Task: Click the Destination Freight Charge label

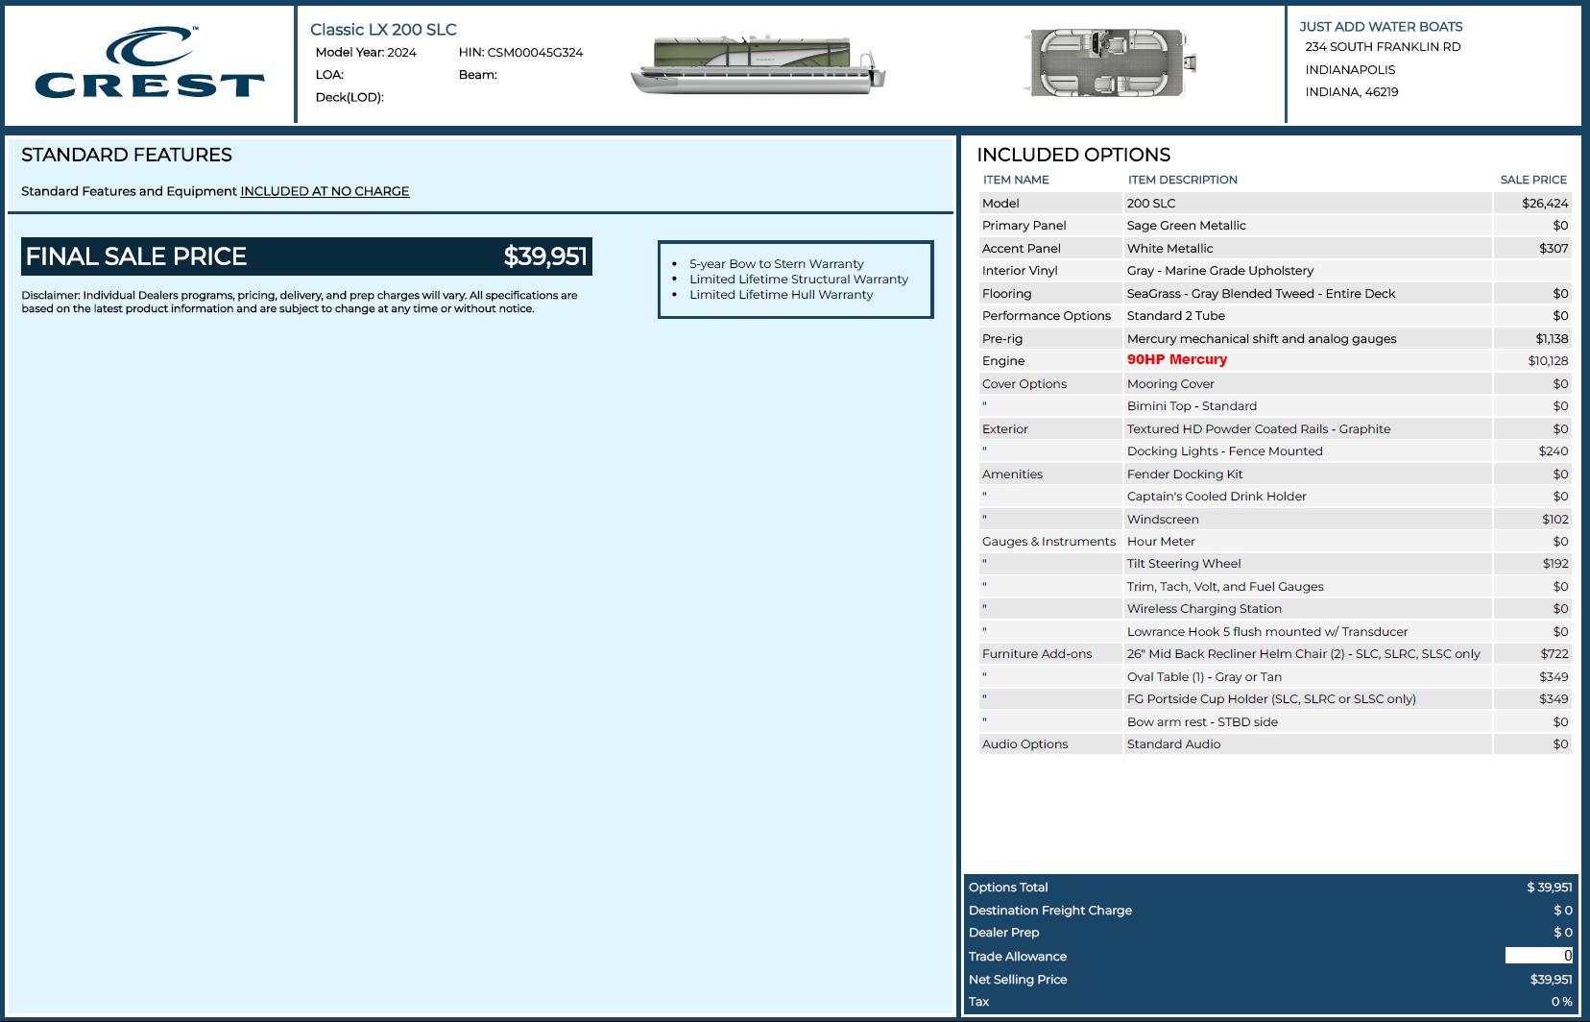Action: point(1050,911)
